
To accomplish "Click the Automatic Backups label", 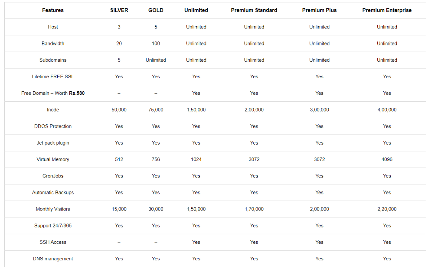I will point(53,193).
